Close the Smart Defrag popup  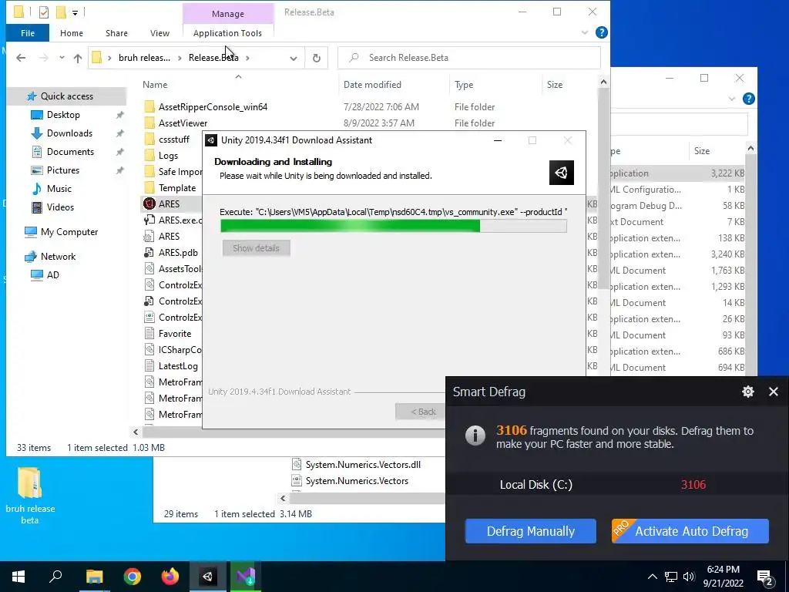click(774, 392)
